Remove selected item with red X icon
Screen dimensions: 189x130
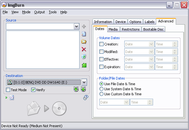[x=84, y=49]
